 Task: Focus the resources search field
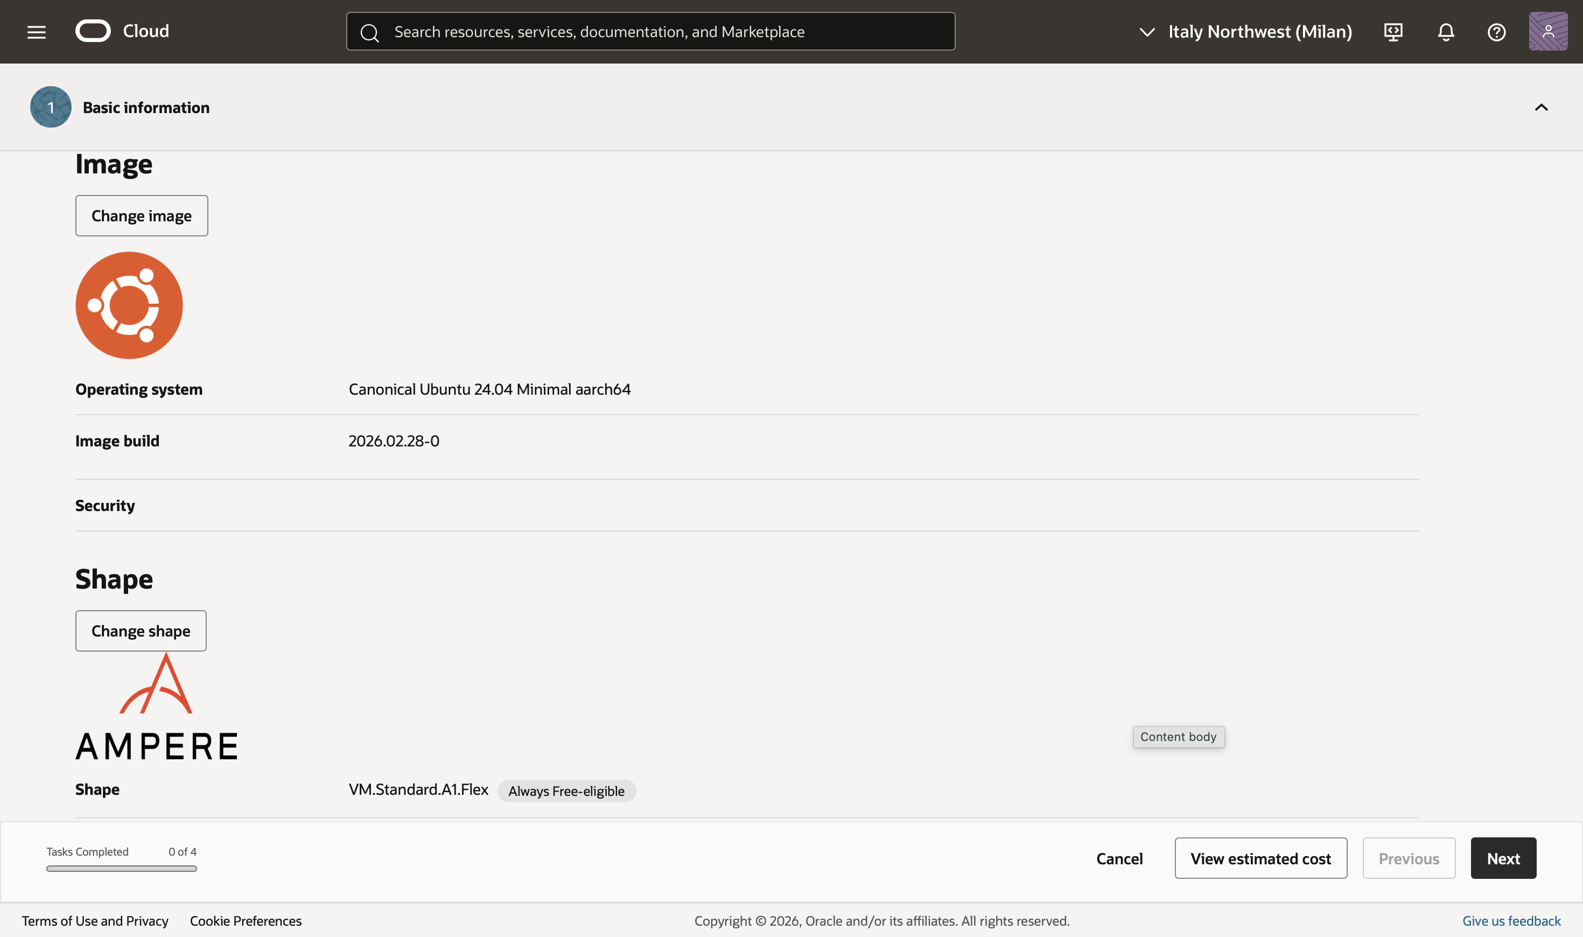pos(663,32)
